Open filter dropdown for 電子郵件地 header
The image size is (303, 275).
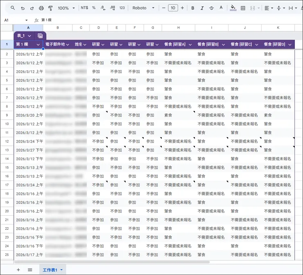[68, 45]
